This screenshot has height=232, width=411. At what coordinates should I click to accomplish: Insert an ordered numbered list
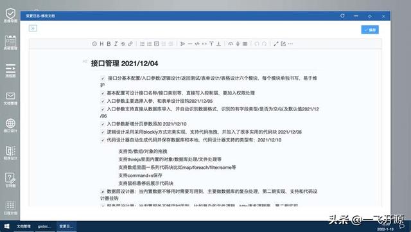(149, 44)
